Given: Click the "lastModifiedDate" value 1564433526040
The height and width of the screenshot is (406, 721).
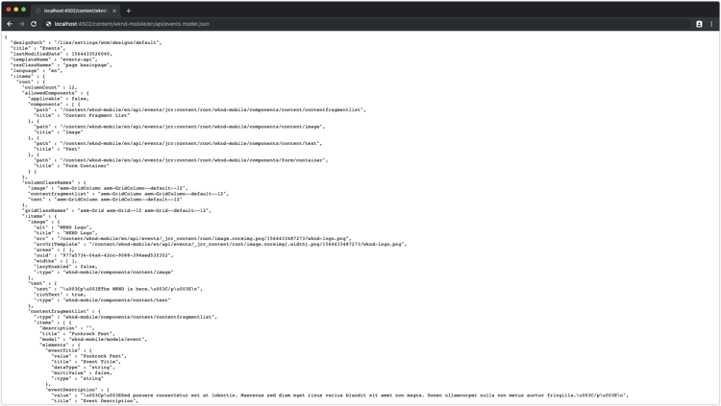Looking at the screenshot, I should point(90,54).
